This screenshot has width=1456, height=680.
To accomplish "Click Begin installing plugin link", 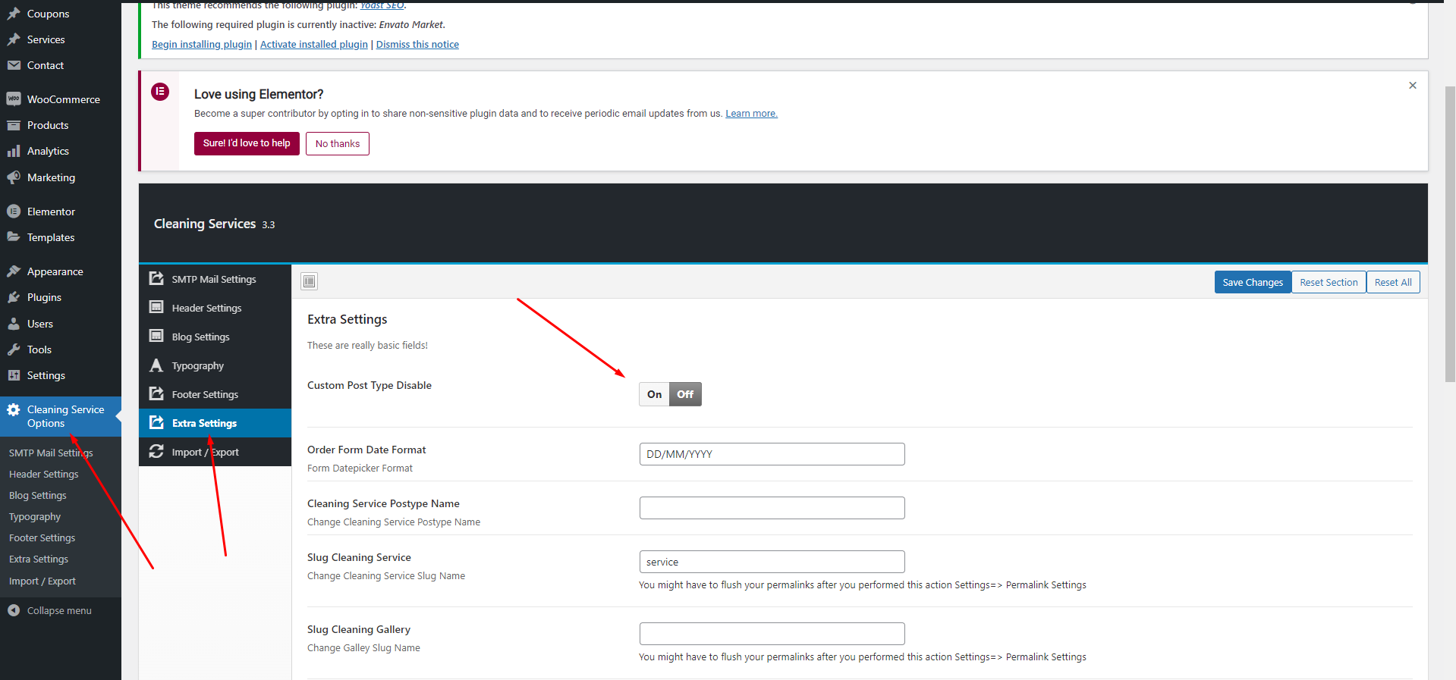I will point(202,45).
